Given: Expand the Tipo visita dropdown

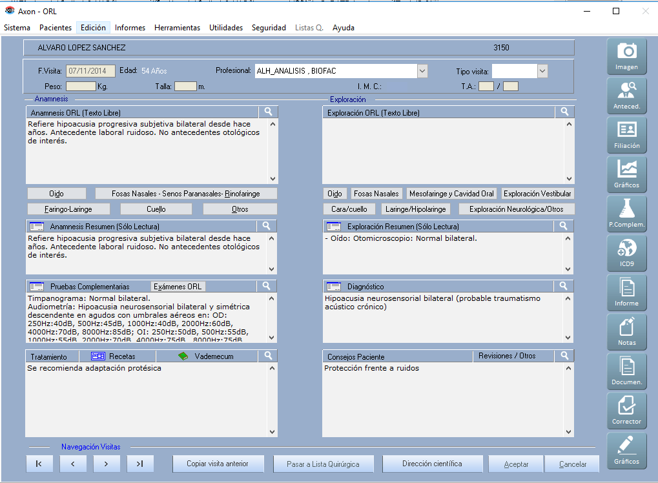Looking at the screenshot, I should 542,71.
